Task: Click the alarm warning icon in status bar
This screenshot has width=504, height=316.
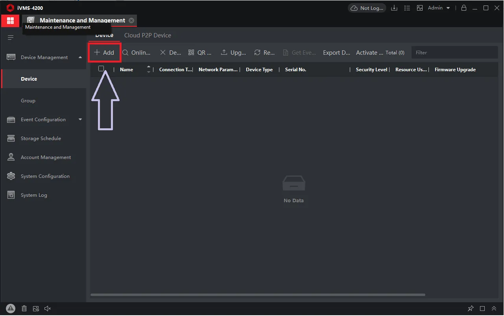Action: point(11,309)
